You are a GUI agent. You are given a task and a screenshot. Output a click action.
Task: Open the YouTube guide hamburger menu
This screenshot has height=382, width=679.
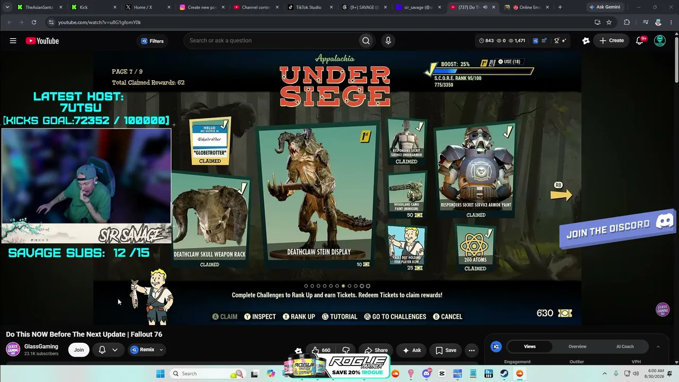point(13,41)
